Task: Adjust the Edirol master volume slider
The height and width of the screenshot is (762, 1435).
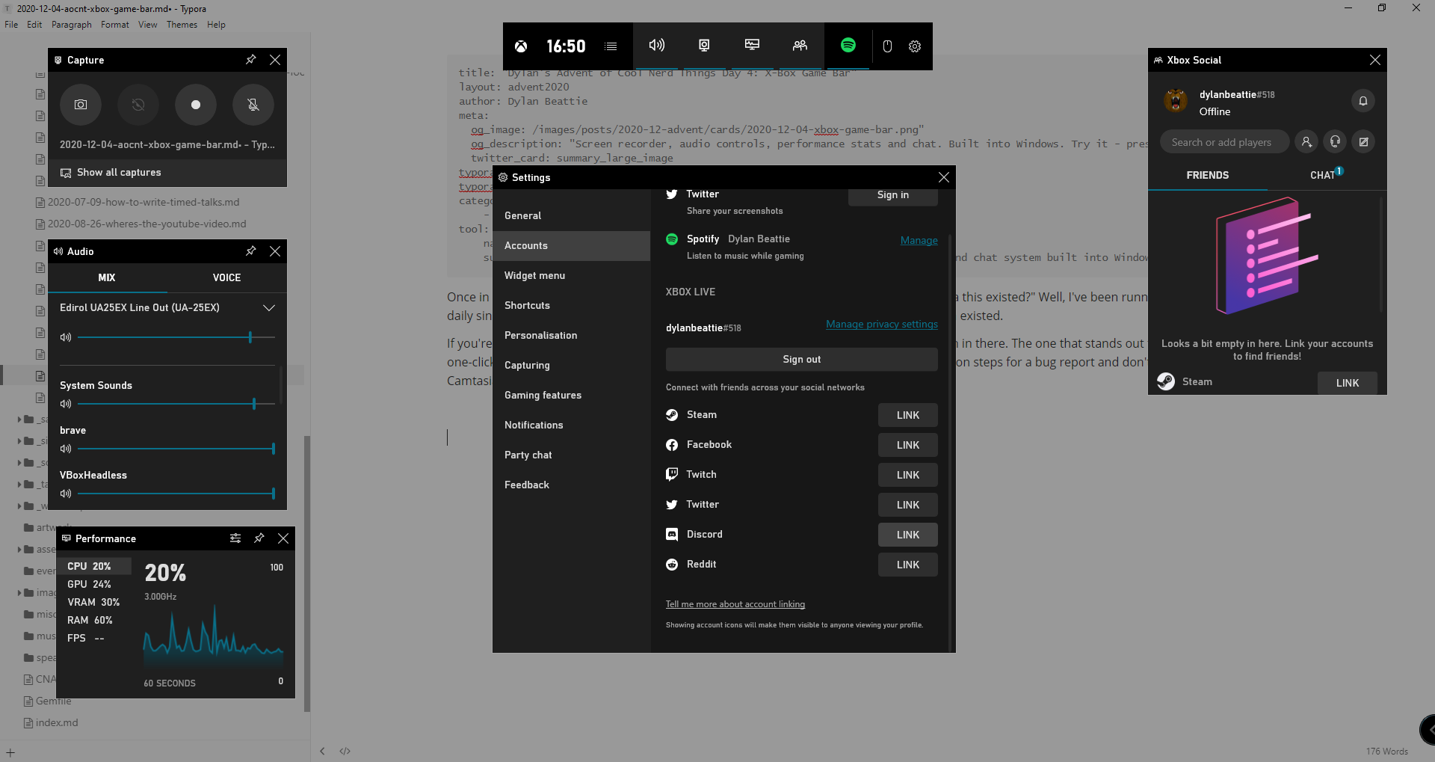Action: (176, 337)
